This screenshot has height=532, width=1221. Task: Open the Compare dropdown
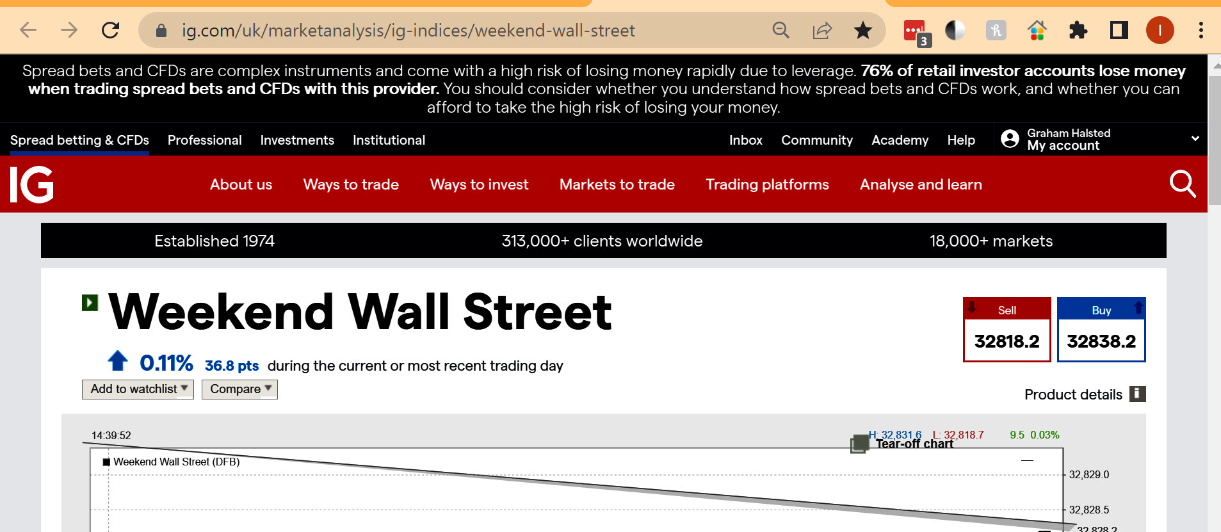pos(239,389)
